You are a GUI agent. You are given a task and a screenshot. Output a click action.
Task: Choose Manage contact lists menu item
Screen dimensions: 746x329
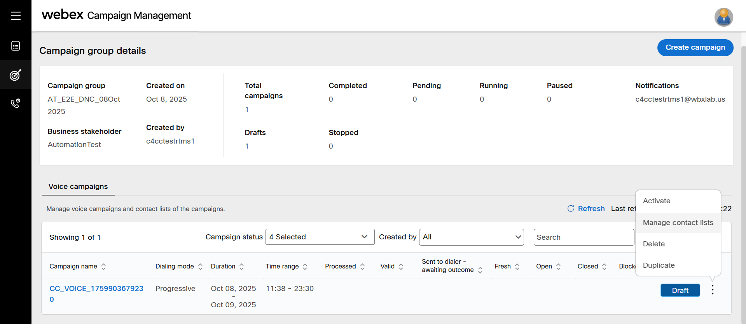click(x=678, y=223)
